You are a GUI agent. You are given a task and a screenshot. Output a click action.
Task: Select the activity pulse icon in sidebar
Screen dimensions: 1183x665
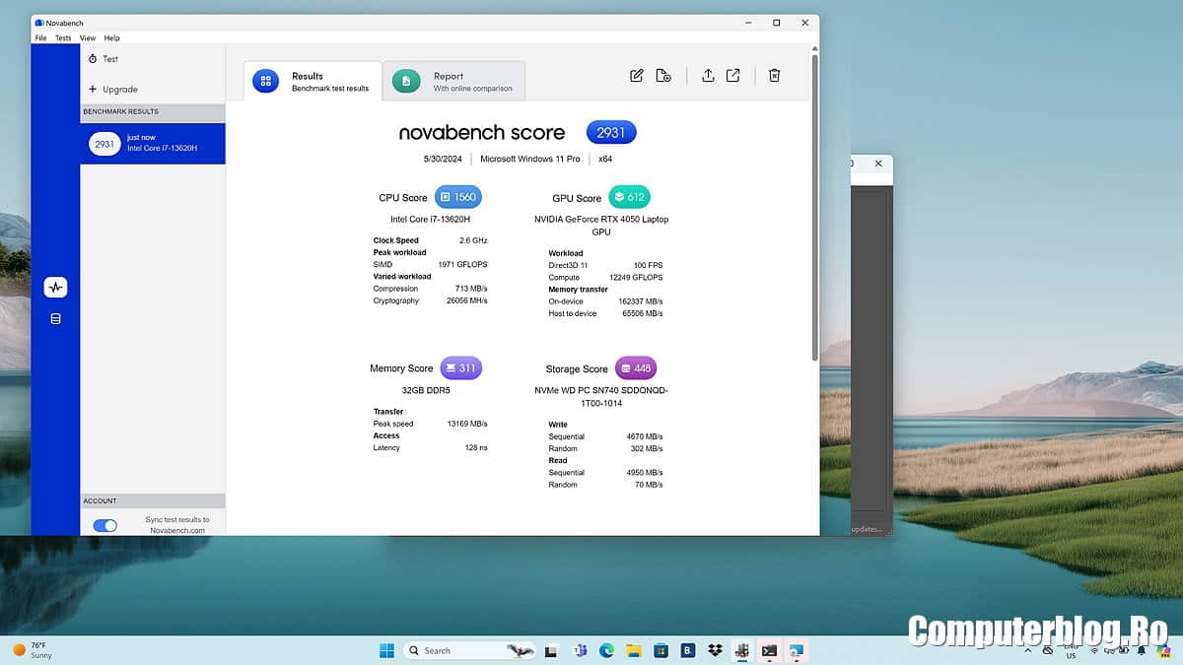point(55,288)
